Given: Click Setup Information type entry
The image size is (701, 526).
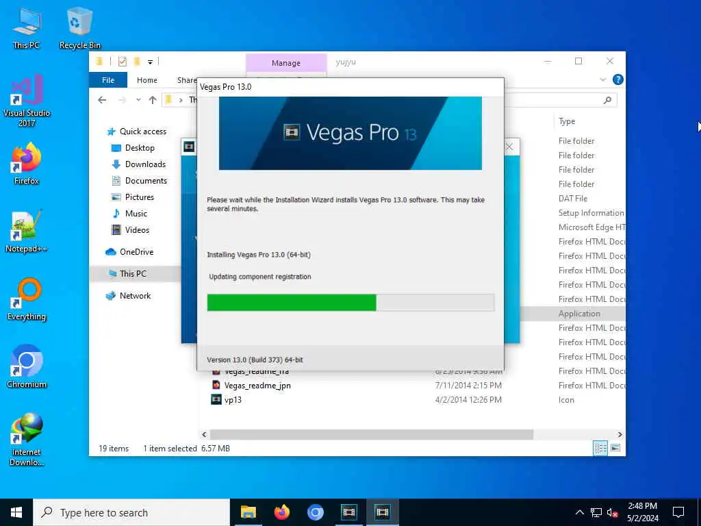Looking at the screenshot, I should pos(591,213).
